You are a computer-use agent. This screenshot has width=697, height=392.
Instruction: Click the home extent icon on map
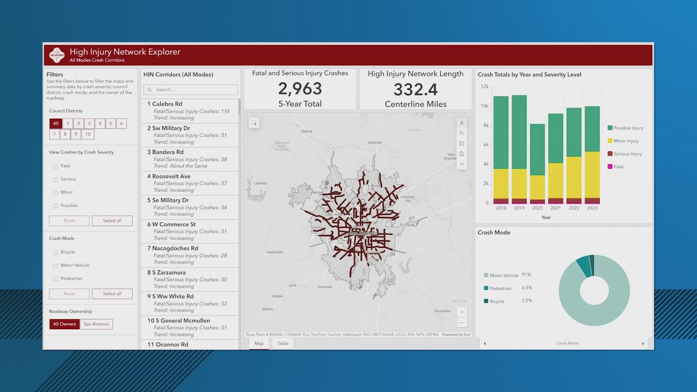462,154
